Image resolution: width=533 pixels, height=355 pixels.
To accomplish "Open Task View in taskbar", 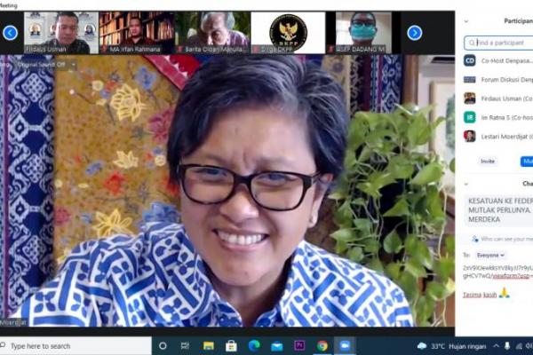I will pos(185,346).
